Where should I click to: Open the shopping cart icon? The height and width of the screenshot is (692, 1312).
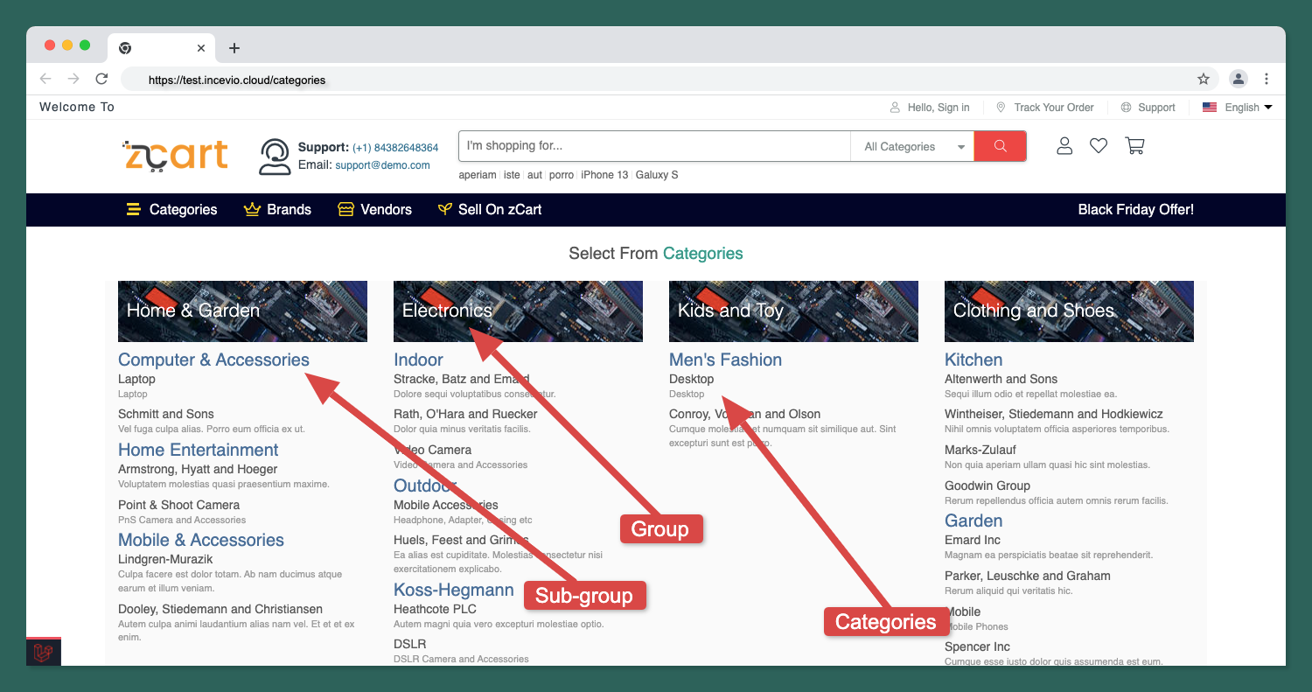(1134, 146)
